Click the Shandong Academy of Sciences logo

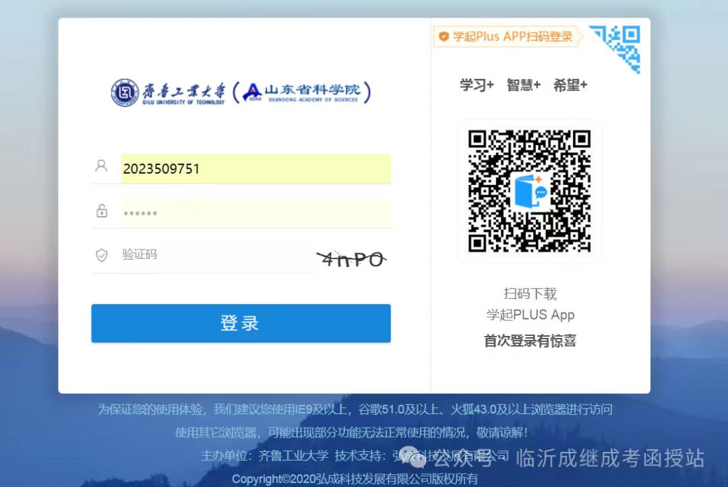coord(302,92)
